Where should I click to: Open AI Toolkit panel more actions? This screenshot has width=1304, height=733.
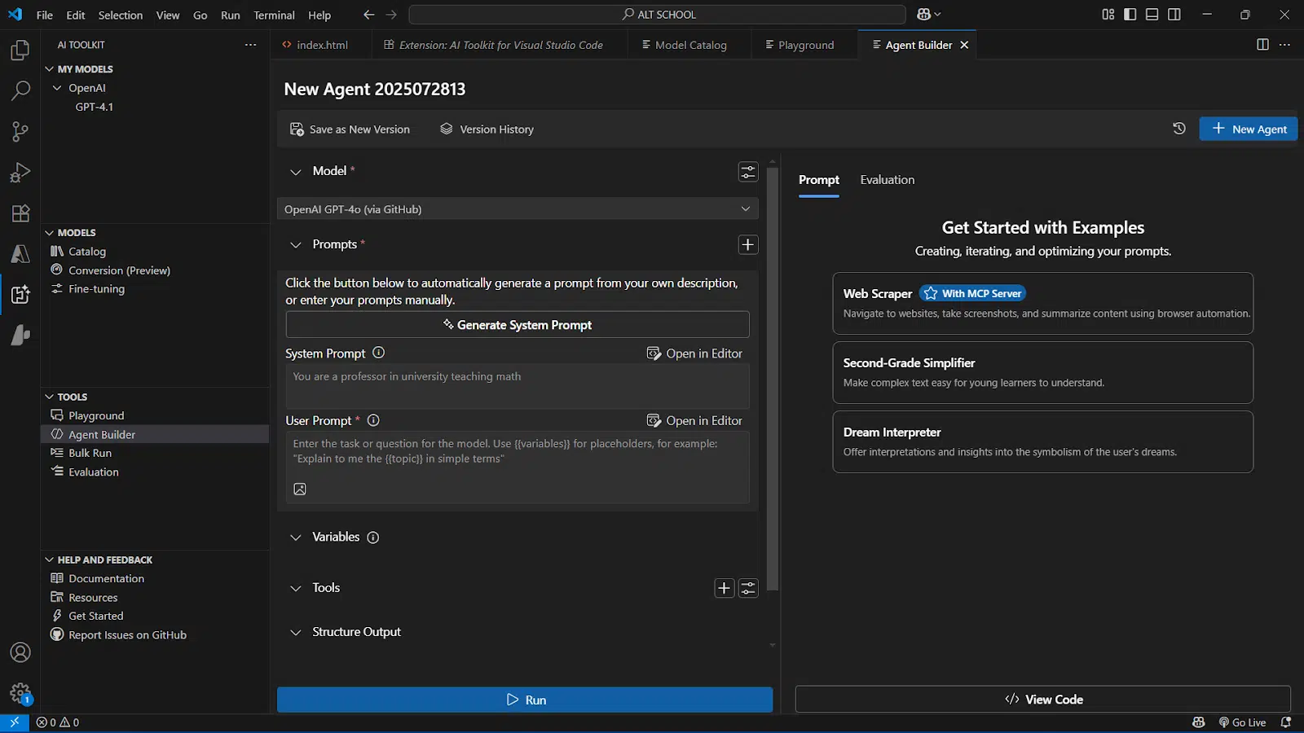coord(250,45)
